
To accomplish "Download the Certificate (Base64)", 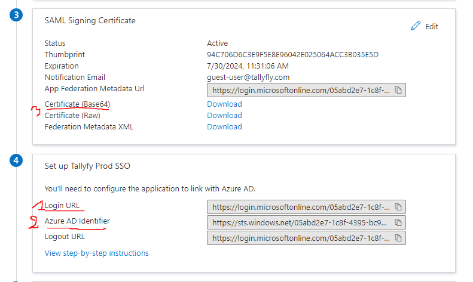I will tap(224, 104).
